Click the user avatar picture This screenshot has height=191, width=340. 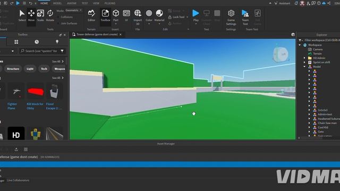coord(302,3)
